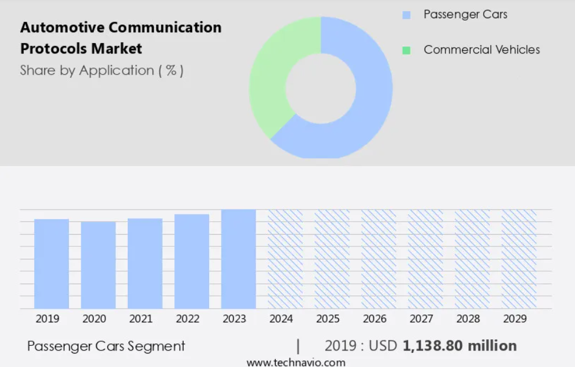
Task: Click the Passenger Cars Segment label
Action: click(x=106, y=346)
